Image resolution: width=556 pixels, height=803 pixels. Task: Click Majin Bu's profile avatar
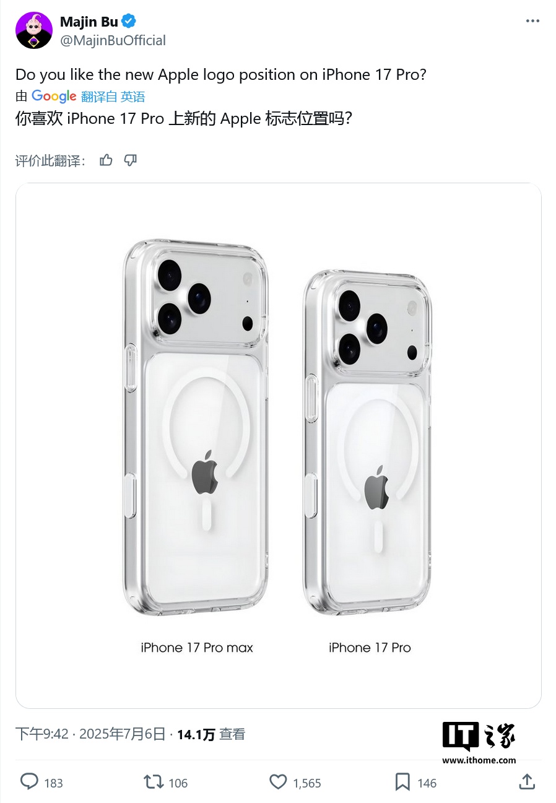[x=33, y=30]
